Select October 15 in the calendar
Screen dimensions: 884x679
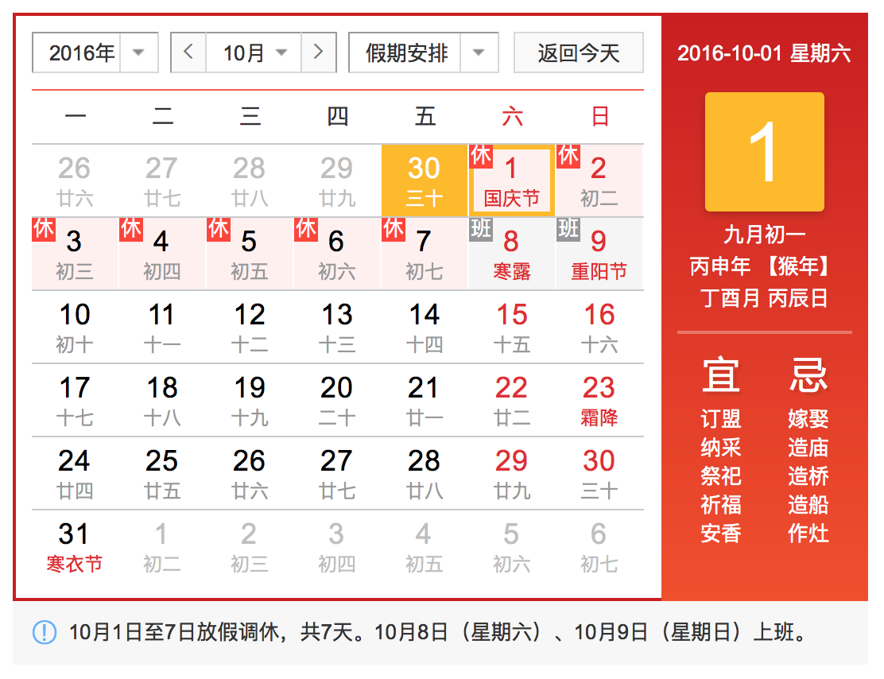pos(512,328)
